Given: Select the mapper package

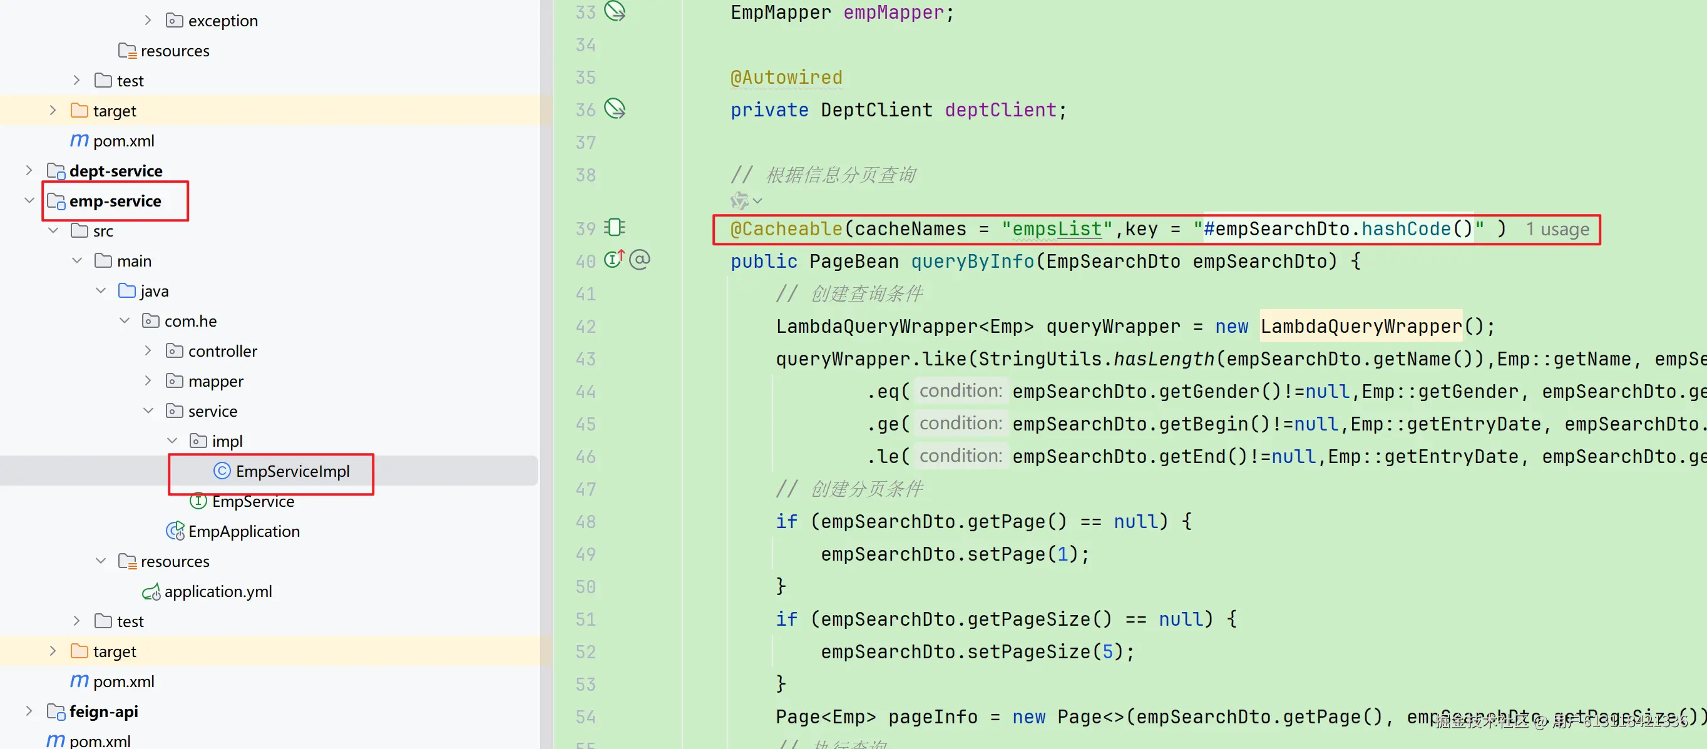Looking at the screenshot, I should click(x=215, y=382).
